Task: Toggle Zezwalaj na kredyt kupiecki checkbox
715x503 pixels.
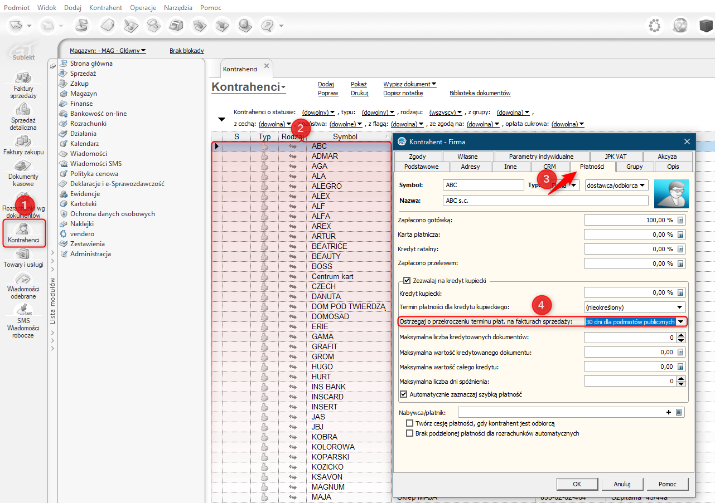Action: (407, 281)
